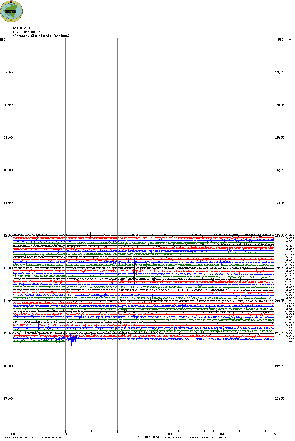Screen dimensions: 295x441
Task: Click the large blue seismic event burst
Action: click(x=71, y=340)
